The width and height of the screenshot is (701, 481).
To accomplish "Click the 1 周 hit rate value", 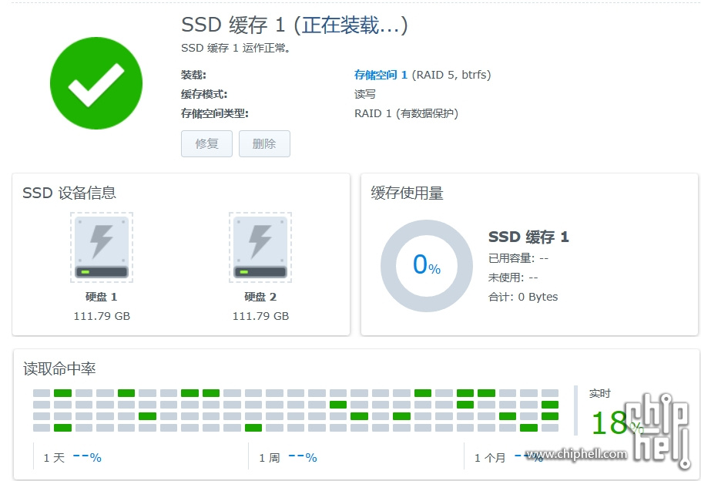I will click(303, 457).
